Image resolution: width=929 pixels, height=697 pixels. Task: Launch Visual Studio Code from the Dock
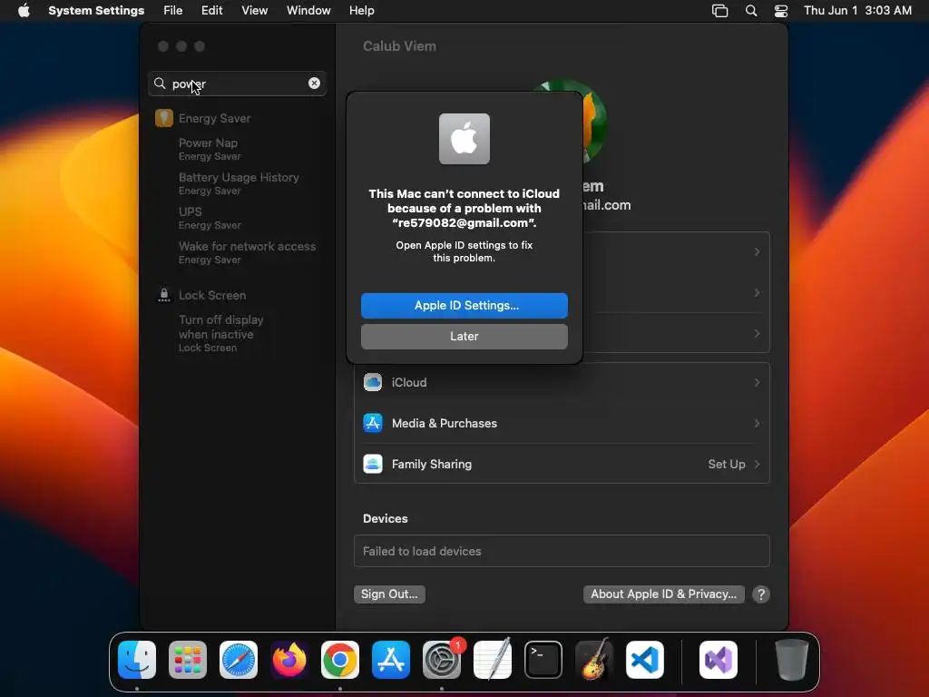point(645,660)
